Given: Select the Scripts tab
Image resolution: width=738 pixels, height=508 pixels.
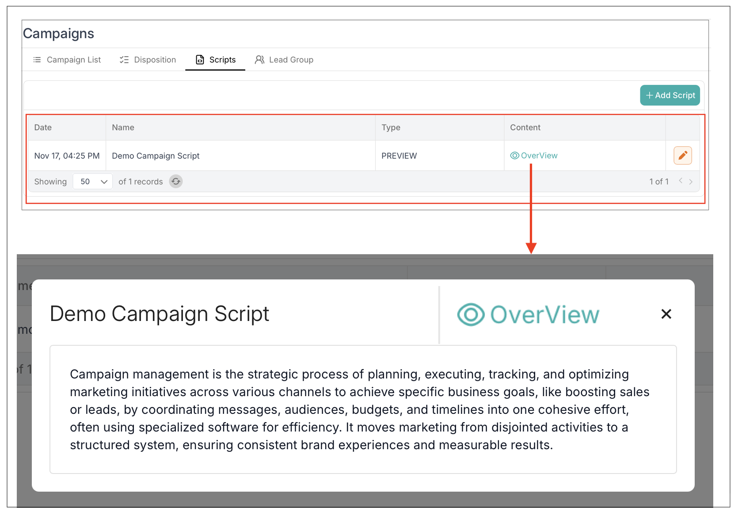Looking at the screenshot, I should pos(216,60).
